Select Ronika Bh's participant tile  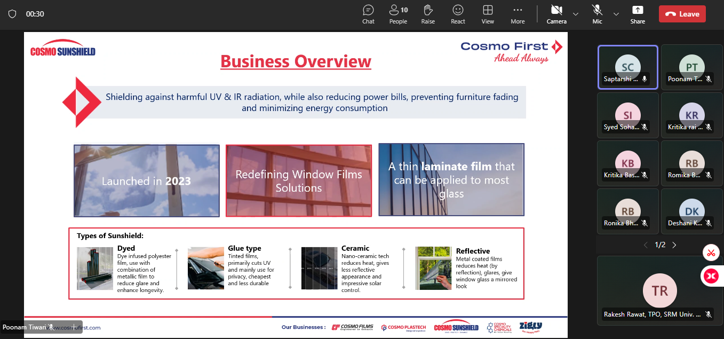tap(628, 211)
